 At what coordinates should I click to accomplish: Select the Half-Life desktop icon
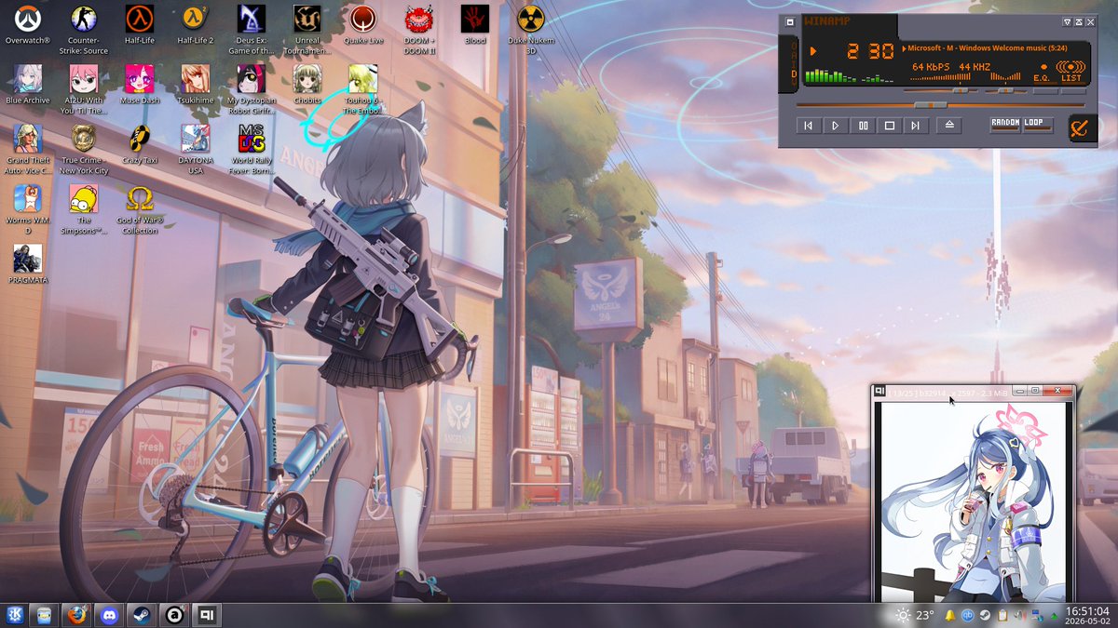tap(140, 25)
